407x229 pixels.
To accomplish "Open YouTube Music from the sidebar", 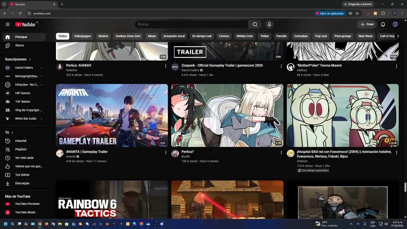I will [x=24, y=212].
